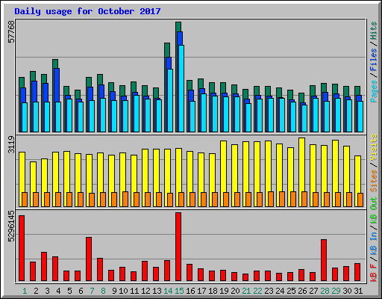Click the 'kB F' legend label
Screen dimensions: 382x299
pyautogui.click(x=374, y=273)
